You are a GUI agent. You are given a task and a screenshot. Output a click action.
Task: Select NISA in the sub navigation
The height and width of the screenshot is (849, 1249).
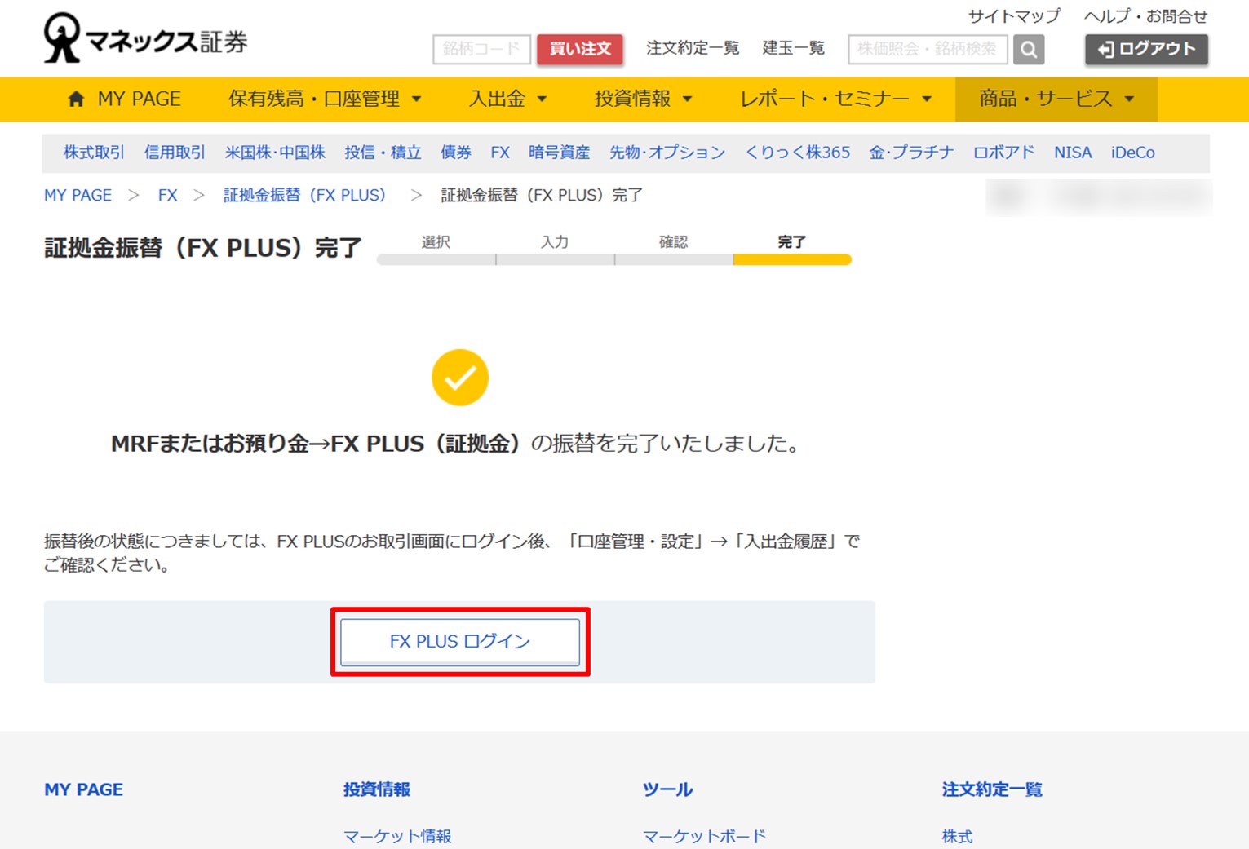point(1073,153)
